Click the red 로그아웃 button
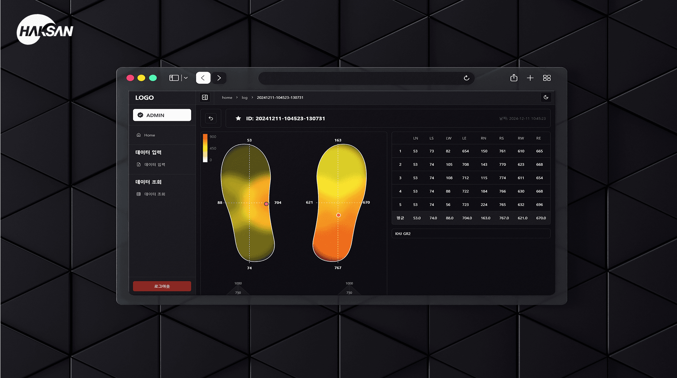The image size is (677, 378). [162, 286]
